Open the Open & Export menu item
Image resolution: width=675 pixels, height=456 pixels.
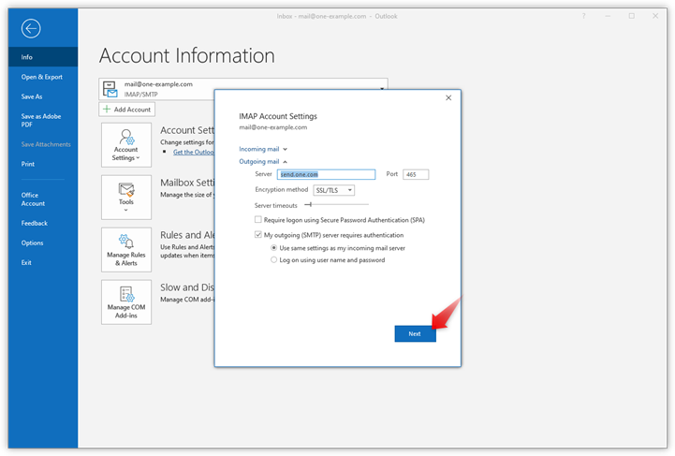pos(42,77)
